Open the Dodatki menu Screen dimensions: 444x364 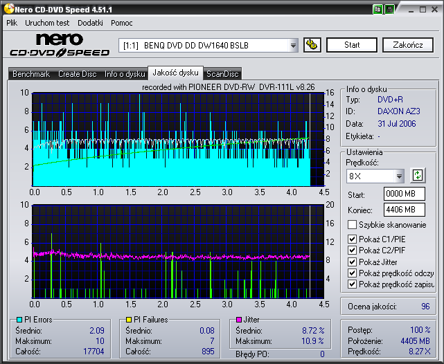pos(90,23)
